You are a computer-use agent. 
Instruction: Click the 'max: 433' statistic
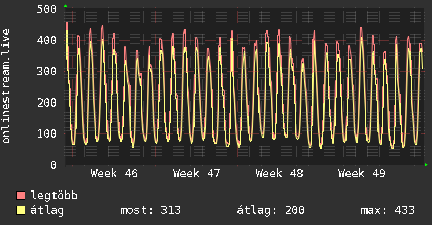pyautogui.click(x=387, y=210)
